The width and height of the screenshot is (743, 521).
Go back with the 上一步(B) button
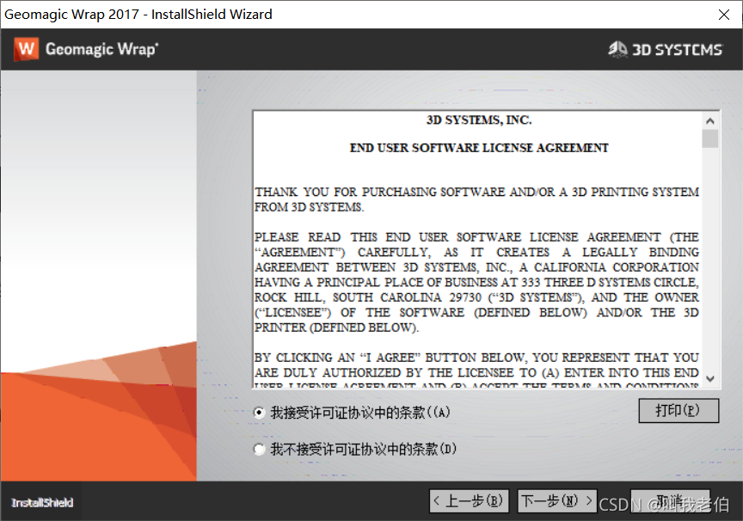(x=470, y=501)
